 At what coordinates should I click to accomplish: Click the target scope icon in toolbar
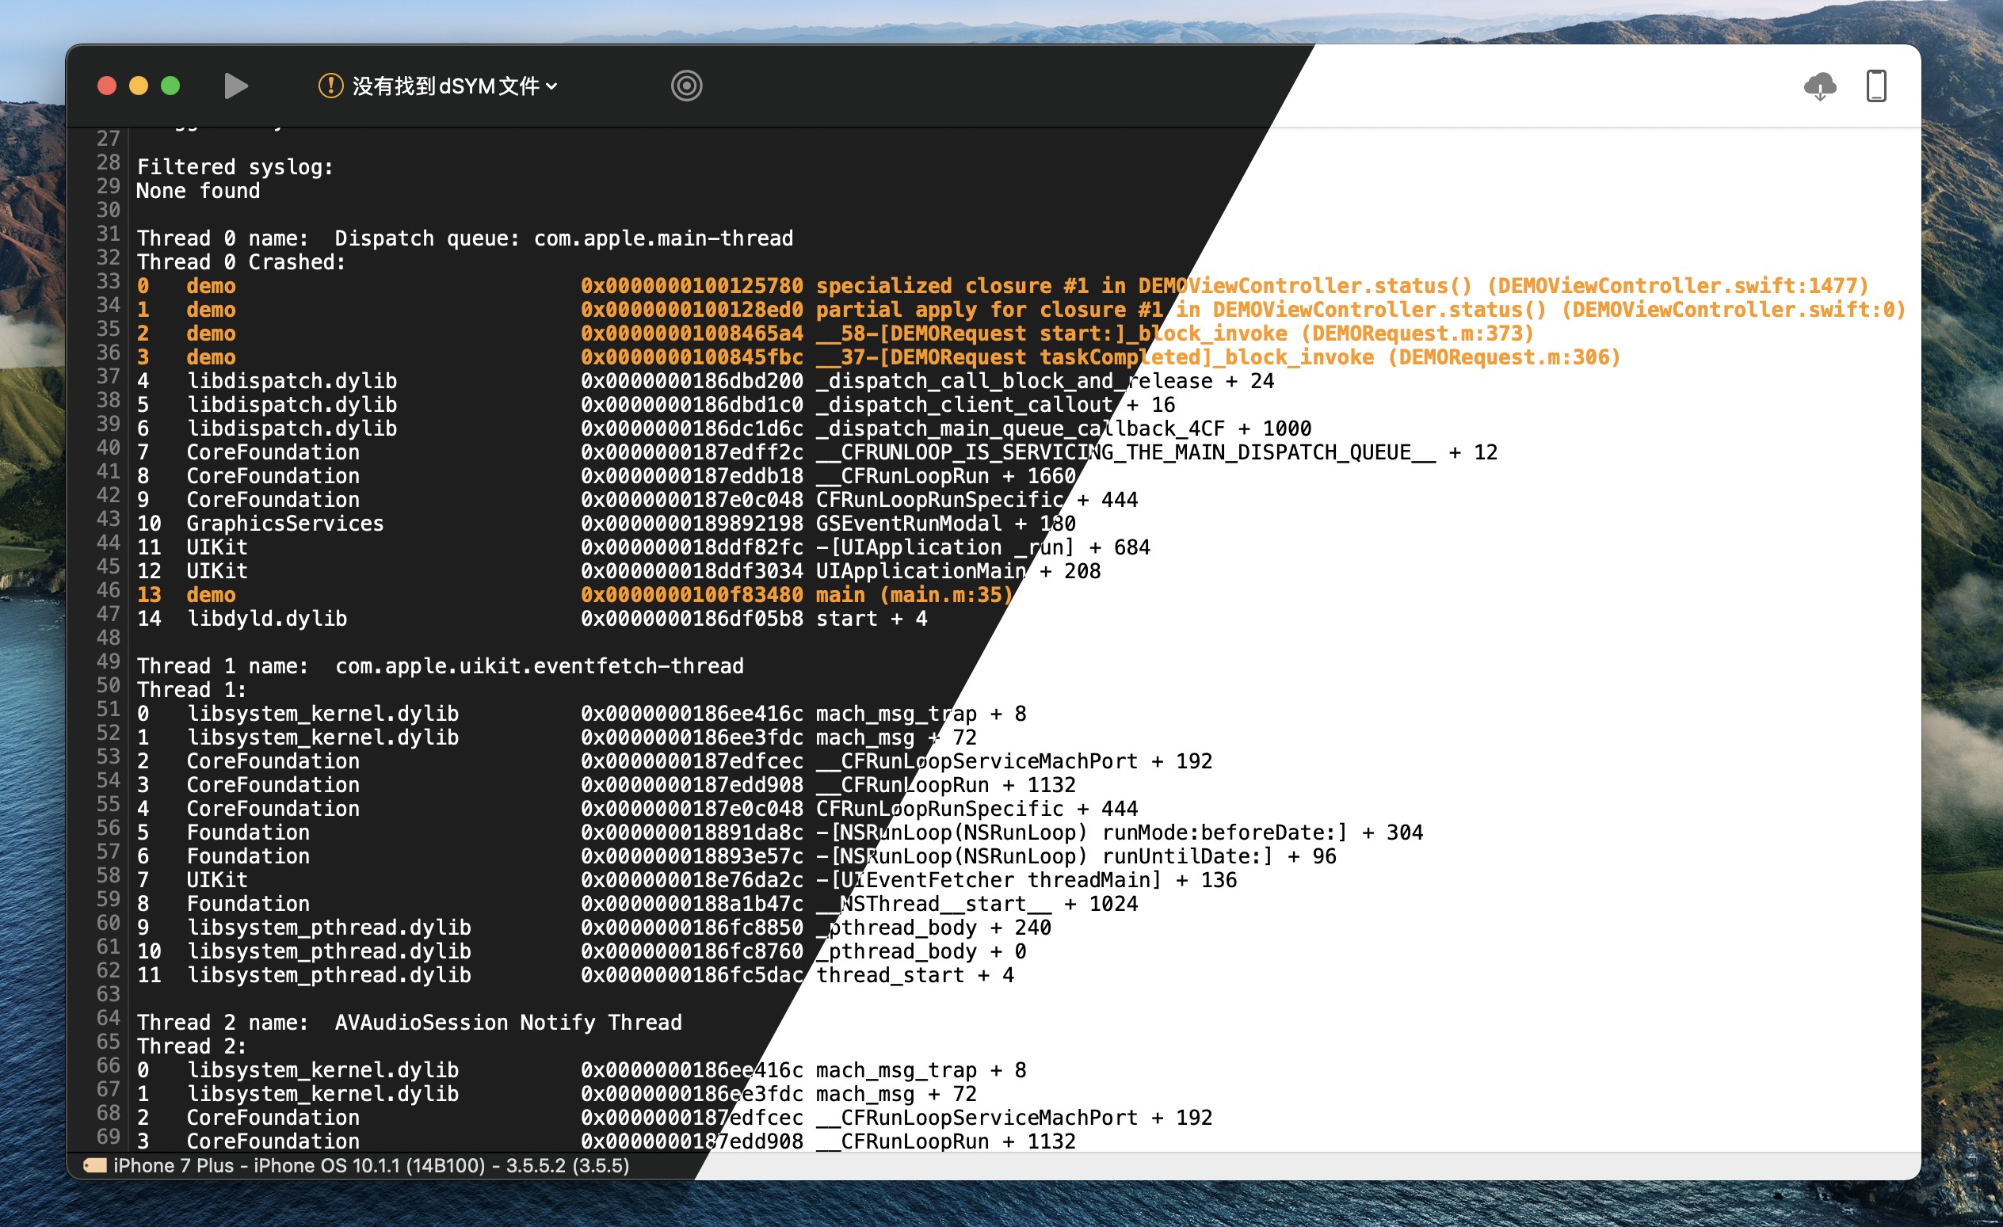[x=686, y=86]
